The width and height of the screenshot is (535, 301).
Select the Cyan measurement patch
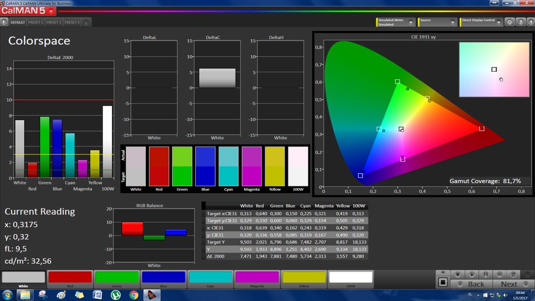click(x=210, y=279)
